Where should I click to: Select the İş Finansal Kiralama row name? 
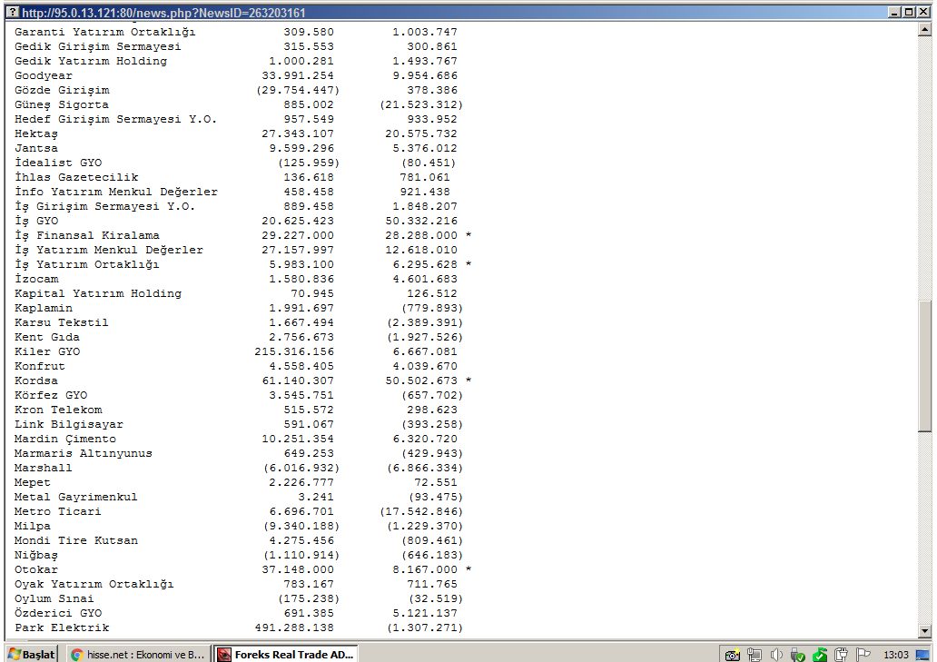86,235
